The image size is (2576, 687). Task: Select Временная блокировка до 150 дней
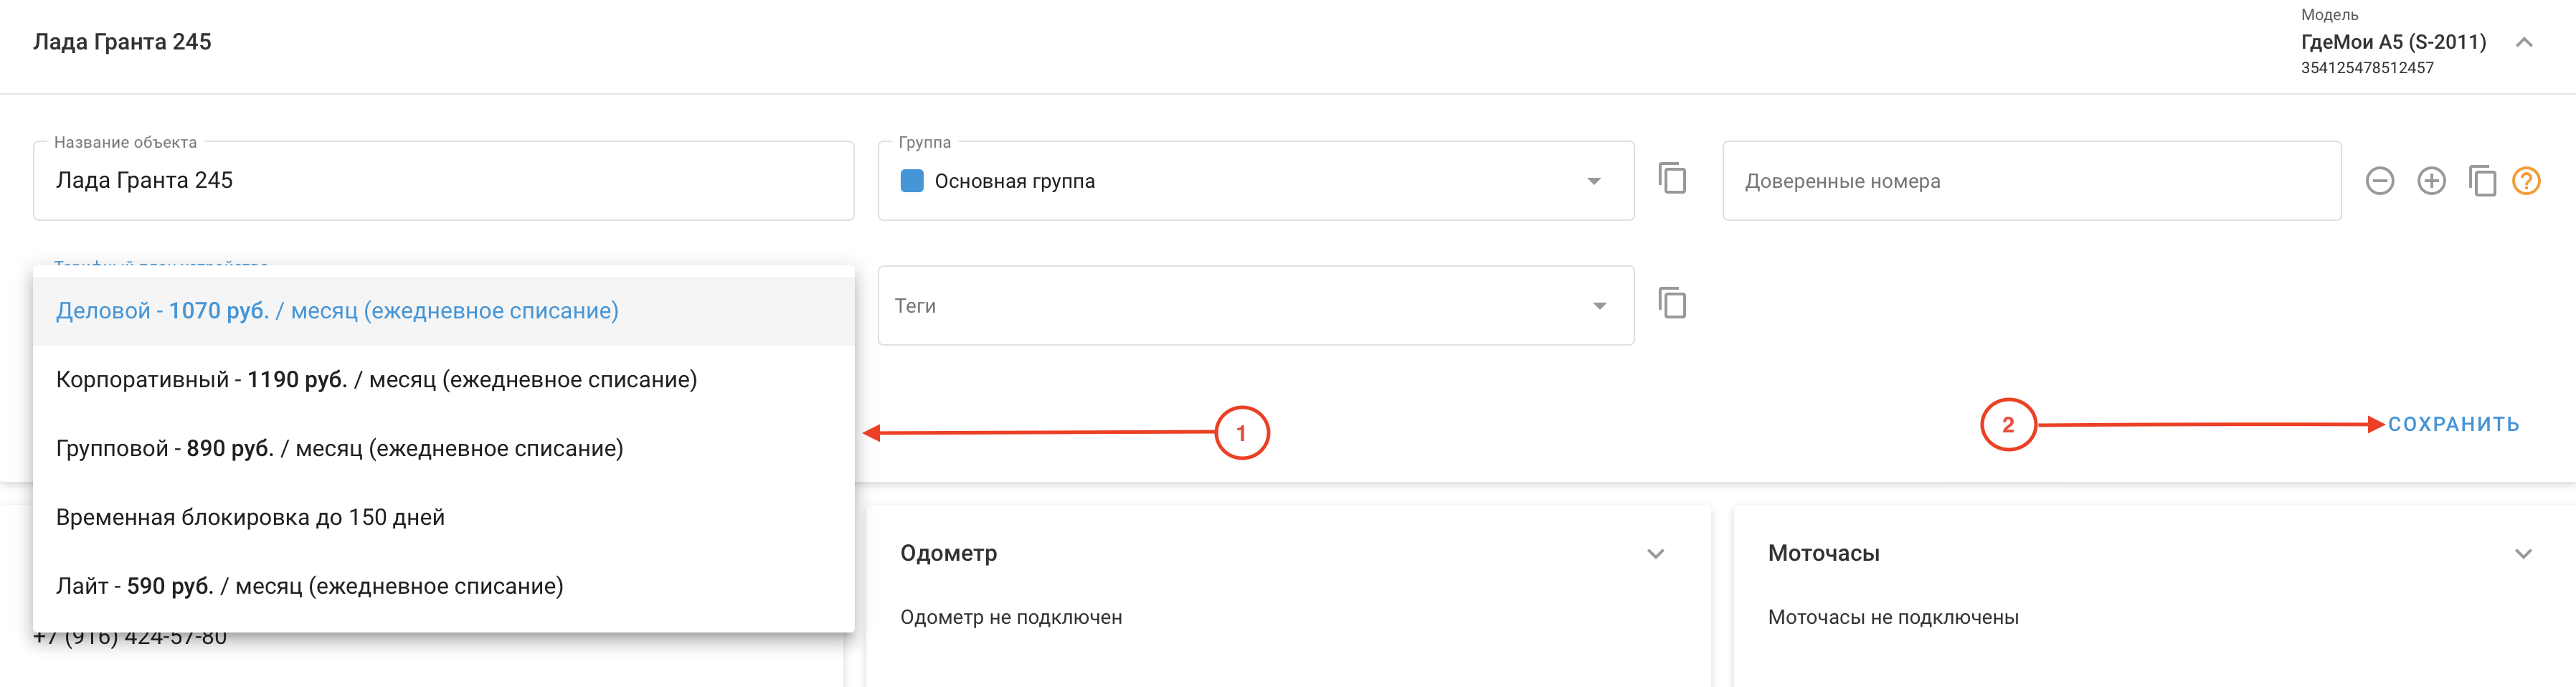(x=250, y=518)
